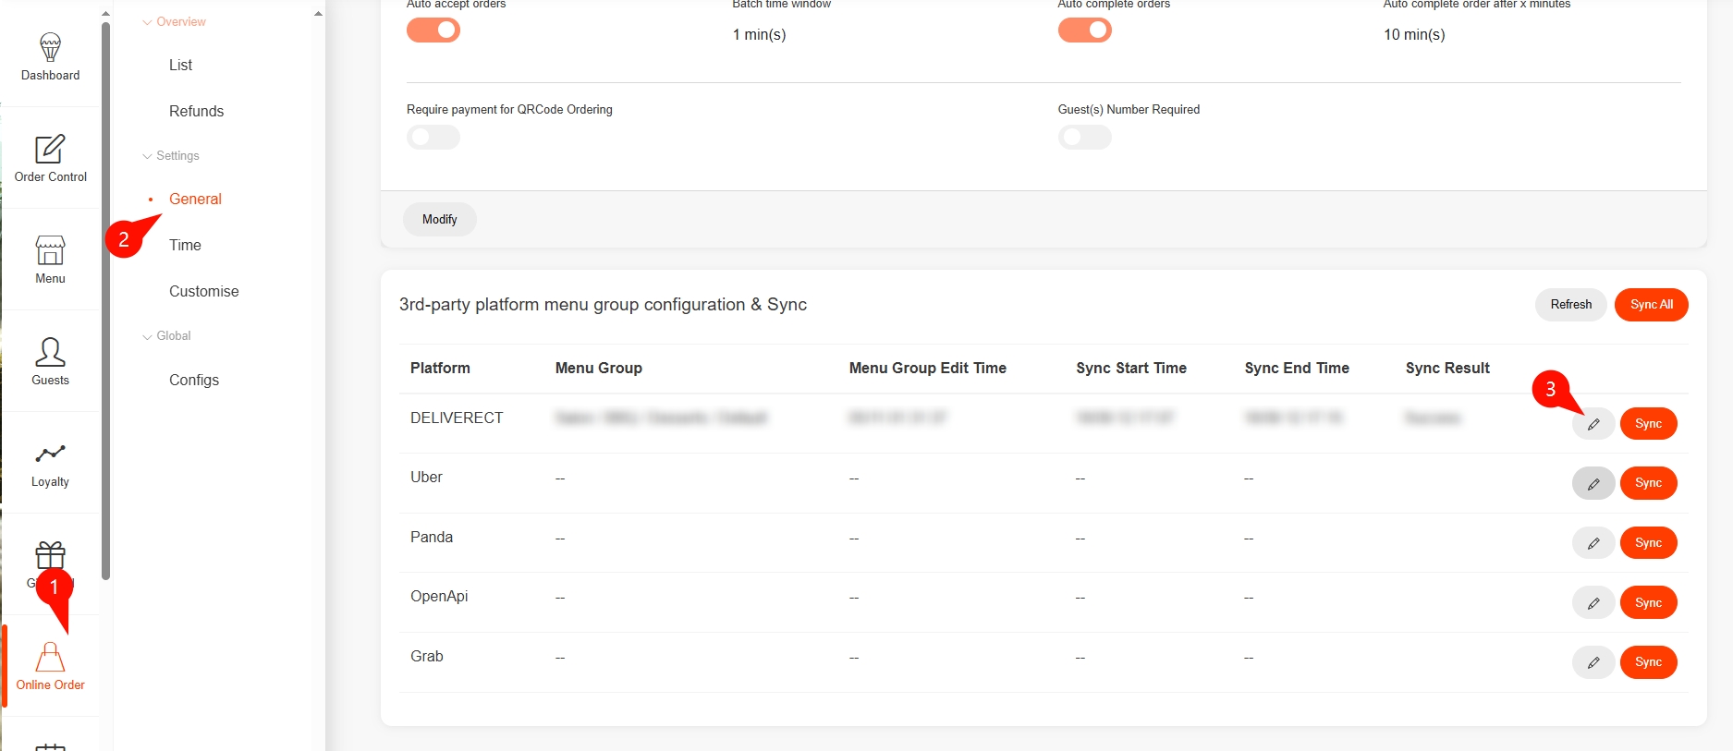Click the Modify button
The image size is (1733, 751).
[x=439, y=219]
